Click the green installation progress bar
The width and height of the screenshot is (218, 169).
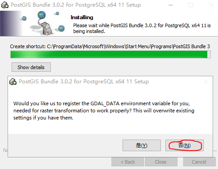coord(111,54)
